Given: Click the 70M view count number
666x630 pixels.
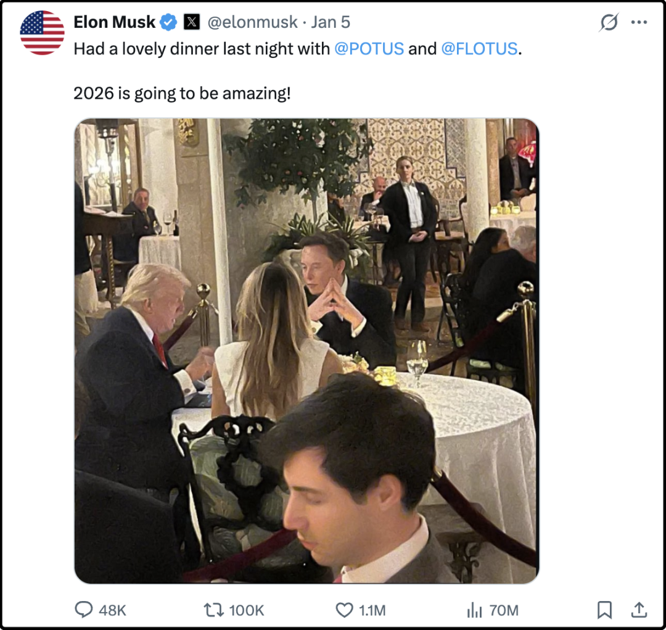Looking at the screenshot, I should pos(503,610).
